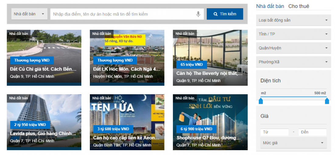Viewport: 335px width, 155px height.
Task: Click the right 500 m2 slider handle
Action: [327, 101]
